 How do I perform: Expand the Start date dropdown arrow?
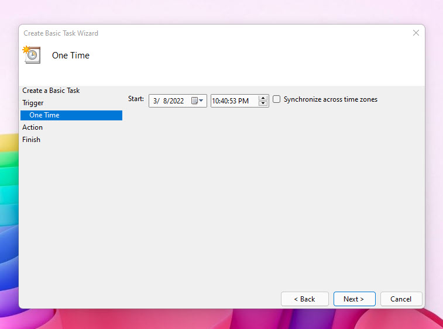coord(202,101)
